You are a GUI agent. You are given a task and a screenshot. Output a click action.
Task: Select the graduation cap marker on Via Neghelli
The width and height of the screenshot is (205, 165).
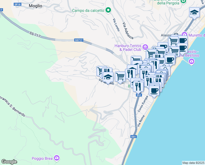click(x=108, y=78)
